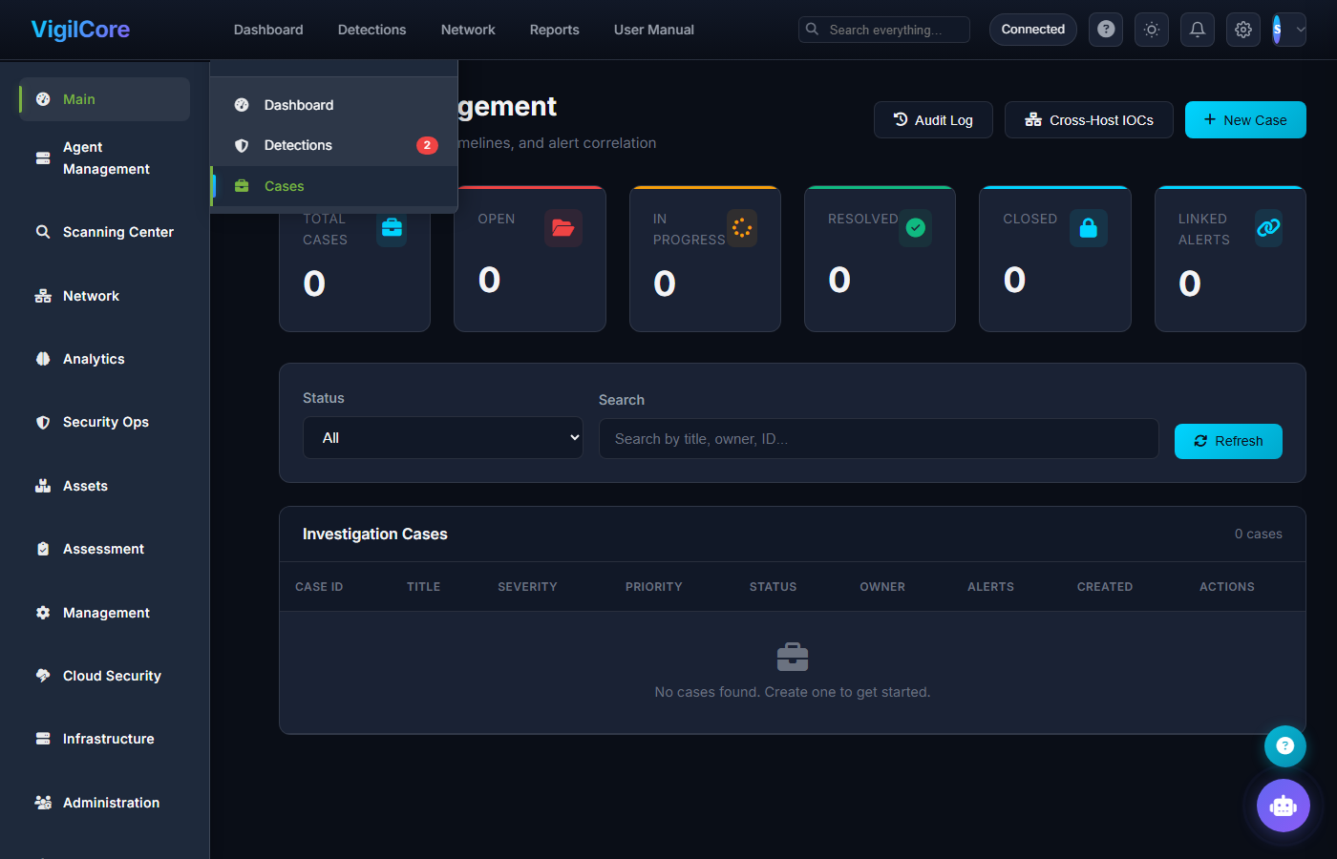Click the Resolved checkmark icon
The width and height of the screenshot is (1337, 859).
point(916,228)
